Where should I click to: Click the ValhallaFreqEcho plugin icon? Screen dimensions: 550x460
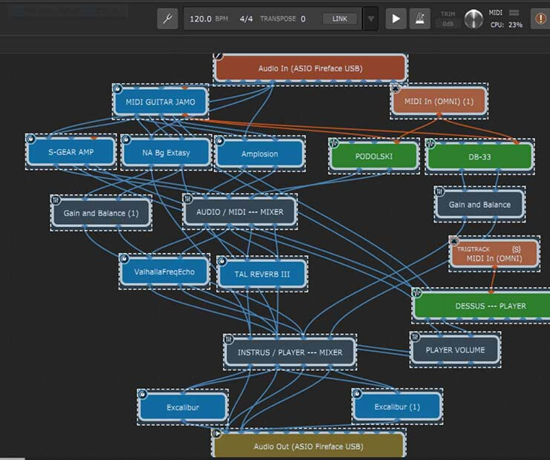pos(124,259)
